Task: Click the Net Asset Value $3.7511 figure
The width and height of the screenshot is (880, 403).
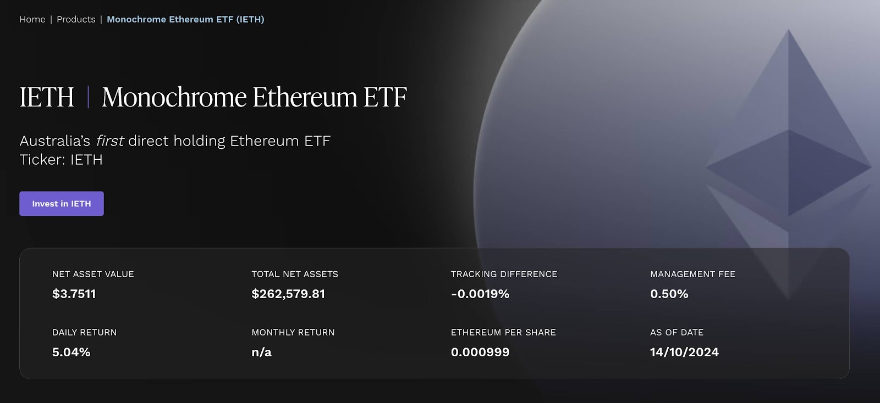Action: coord(74,294)
